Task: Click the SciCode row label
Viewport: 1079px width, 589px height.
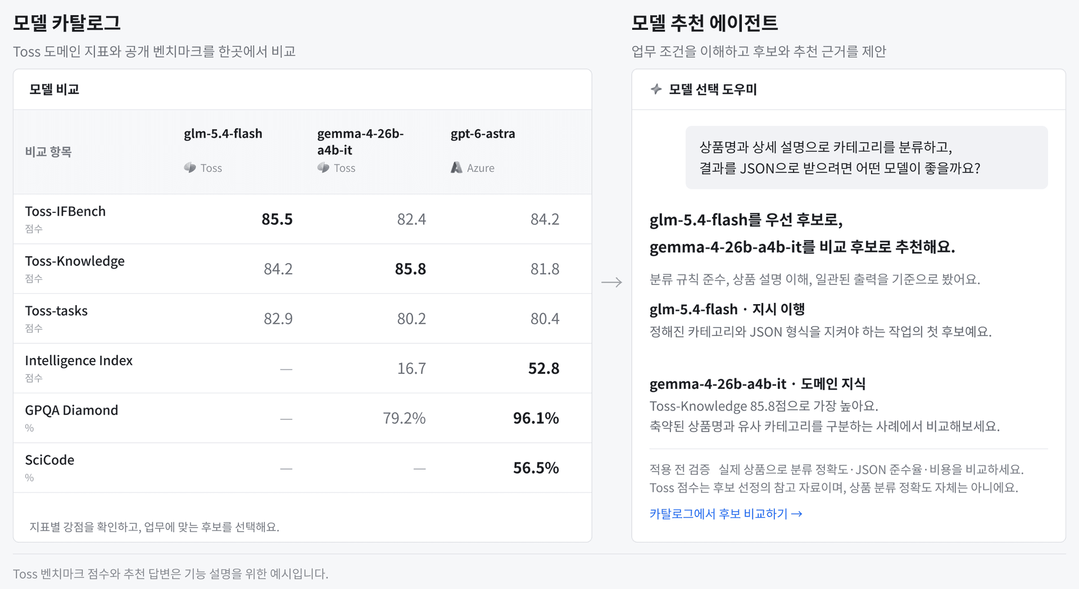Action: pos(49,460)
